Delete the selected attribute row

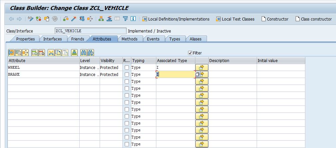[42, 53]
